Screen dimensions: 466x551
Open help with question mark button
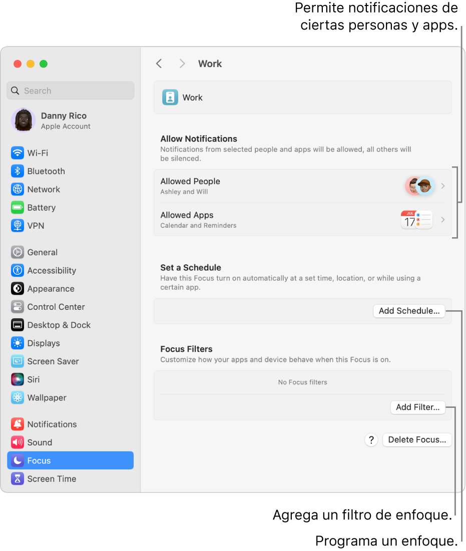[x=371, y=440]
